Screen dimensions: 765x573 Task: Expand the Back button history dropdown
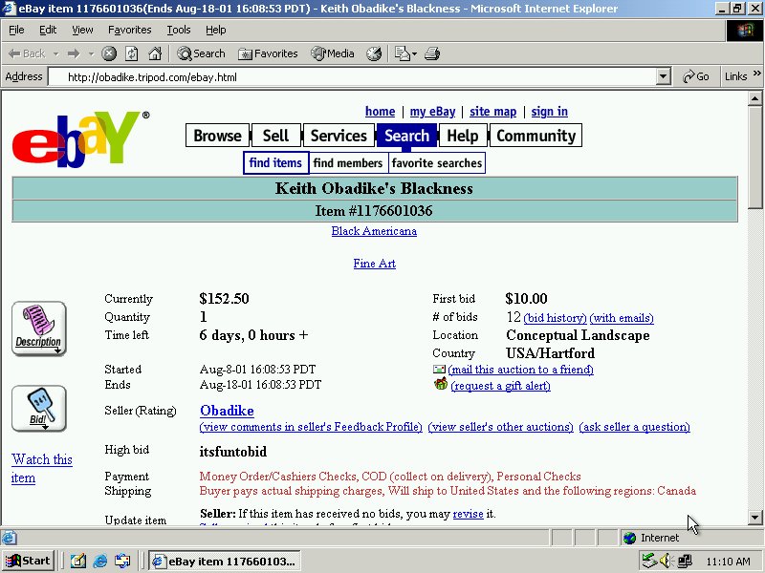(x=56, y=54)
